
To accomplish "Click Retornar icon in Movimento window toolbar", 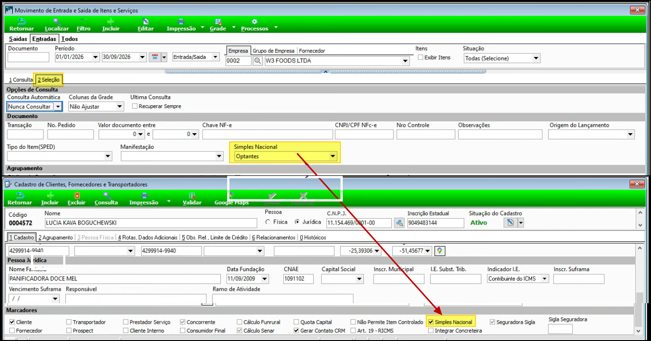I will 22,22.
